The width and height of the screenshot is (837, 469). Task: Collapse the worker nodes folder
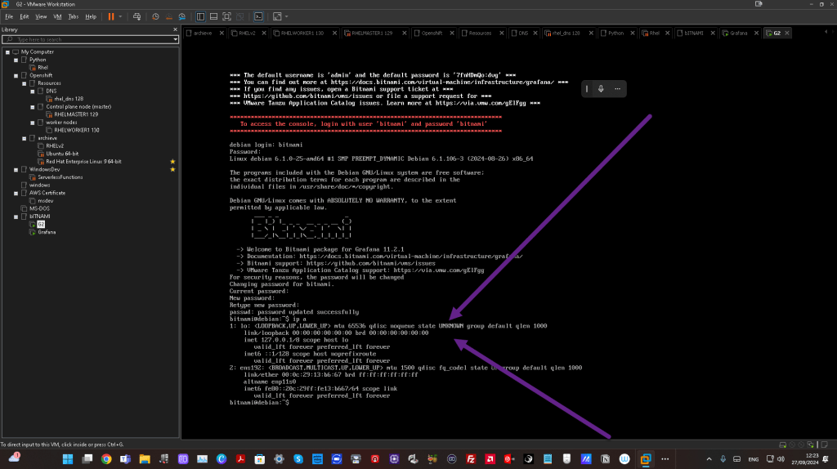pyautogui.click(x=33, y=123)
